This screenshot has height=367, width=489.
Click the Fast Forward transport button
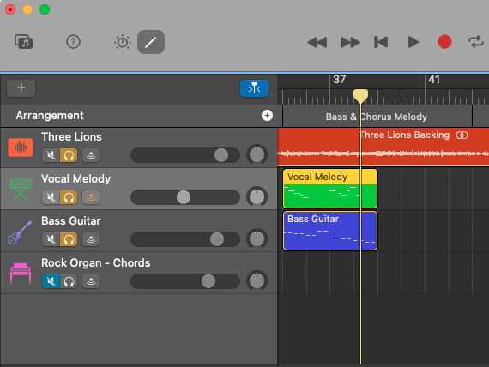coord(350,42)
